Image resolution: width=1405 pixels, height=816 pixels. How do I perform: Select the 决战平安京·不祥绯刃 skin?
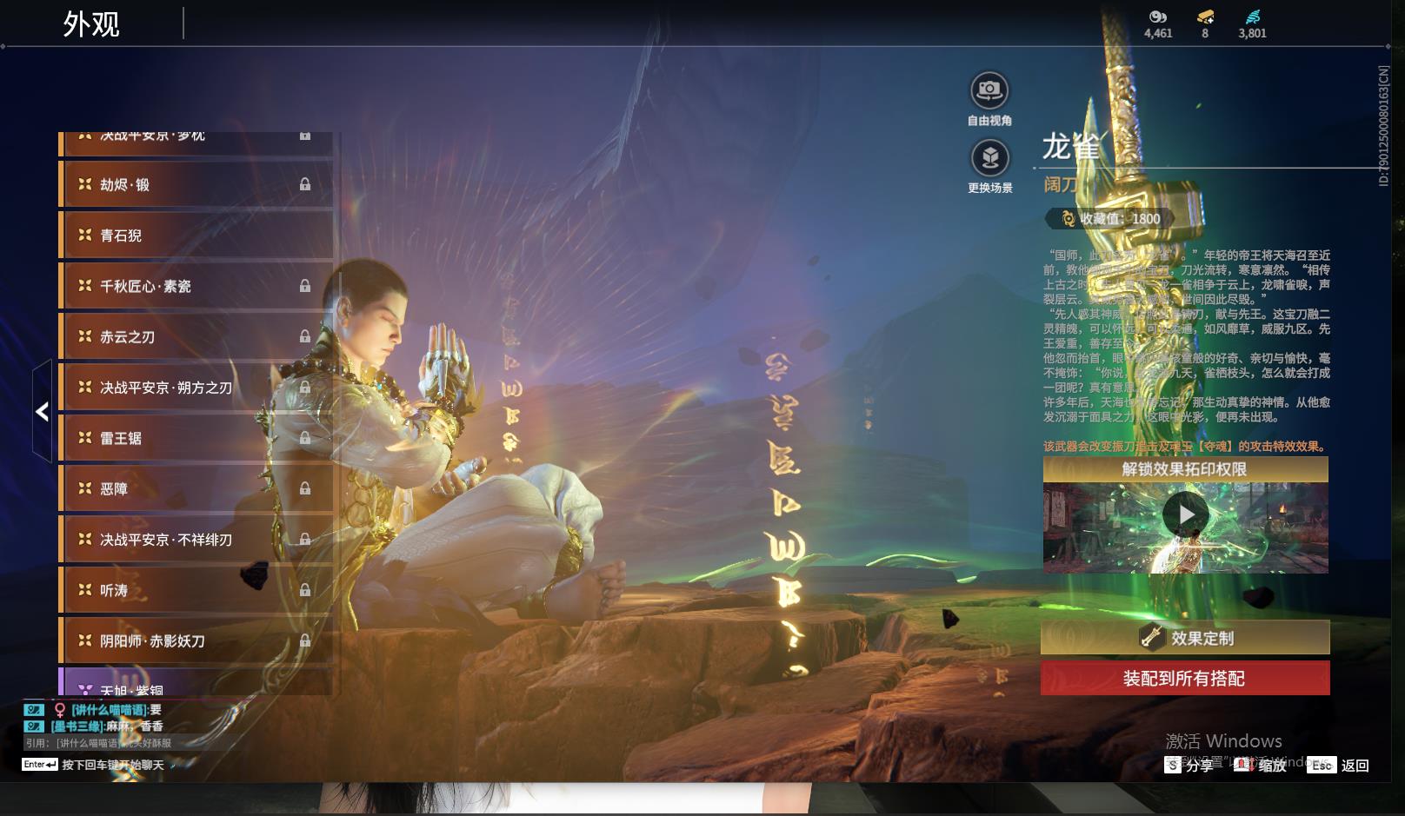tap(196, 540)
